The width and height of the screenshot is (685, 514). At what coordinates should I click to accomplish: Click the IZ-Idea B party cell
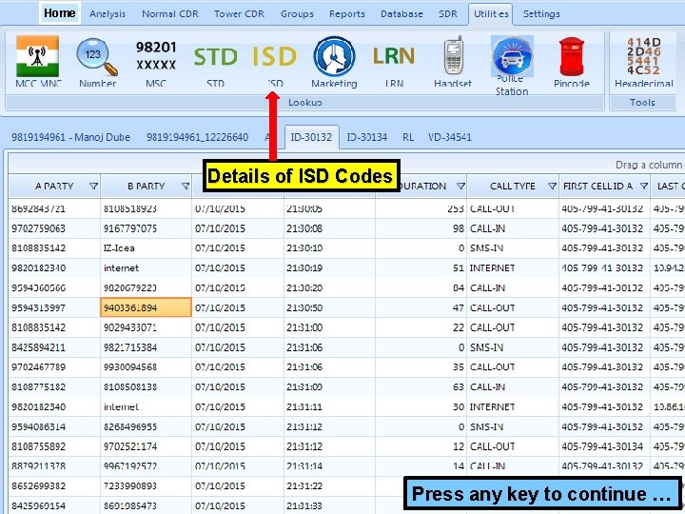pyautogui.click(x=146, y=248)
